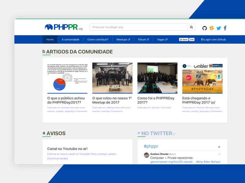This screenshot has height=183, width=245.
Task: Click Meetups category under the 1º Meetup article
Action: [111, 108]
